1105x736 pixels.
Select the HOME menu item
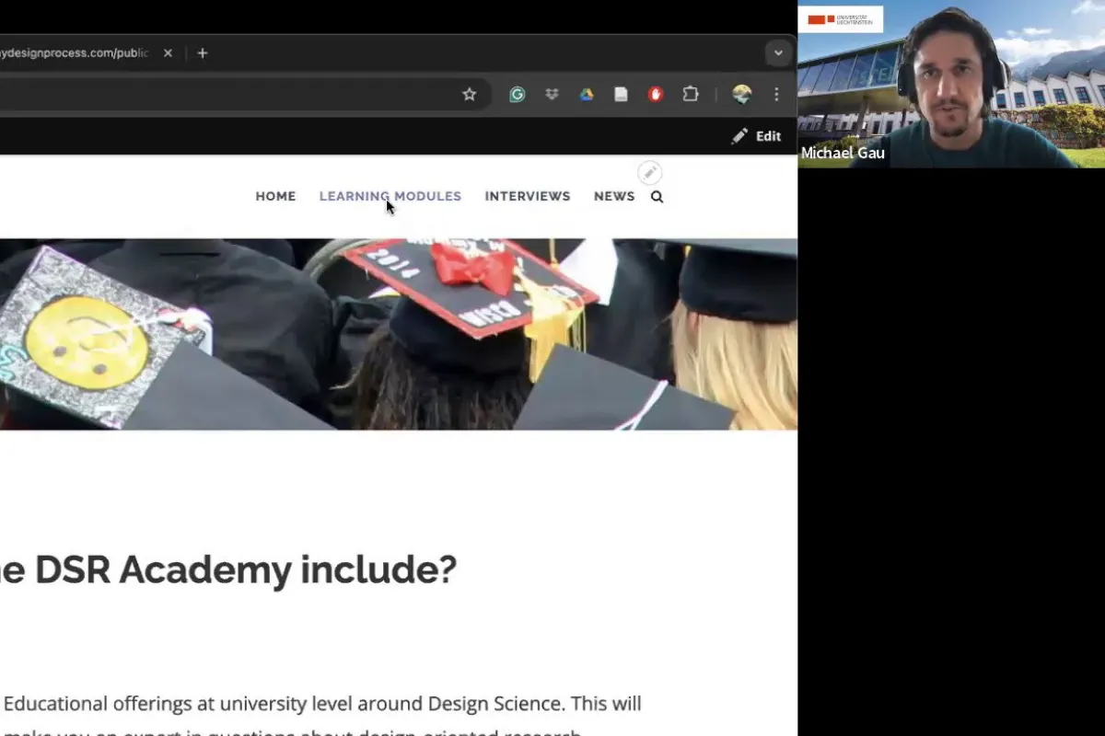tap(275, 196)
